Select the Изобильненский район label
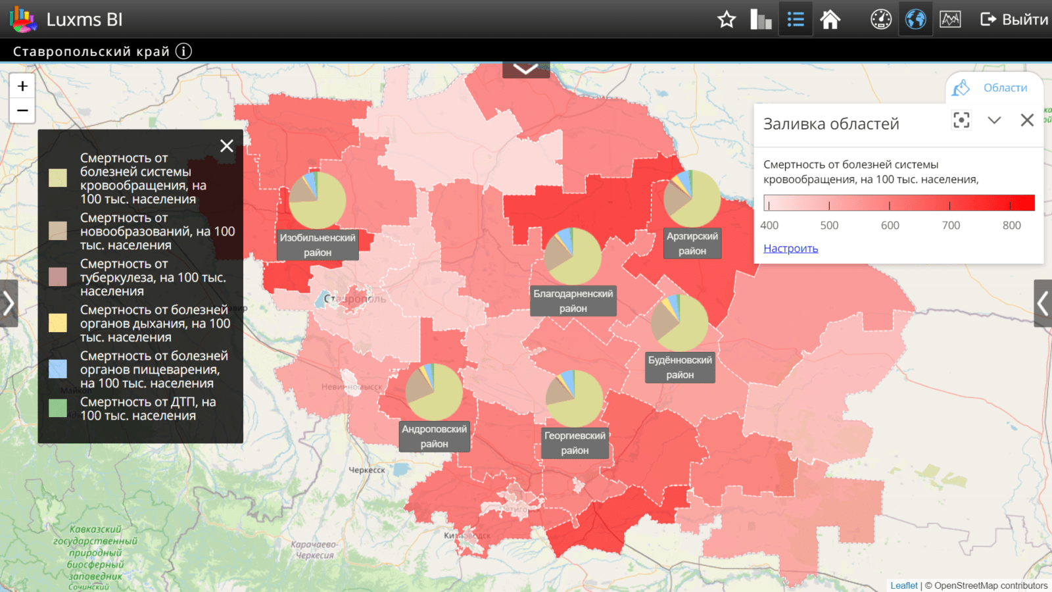The height and width of the screenshot is (592, 1052). (318, 245)
